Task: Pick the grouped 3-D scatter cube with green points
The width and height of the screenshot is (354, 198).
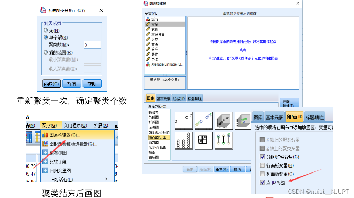Action: coord(244,120)
